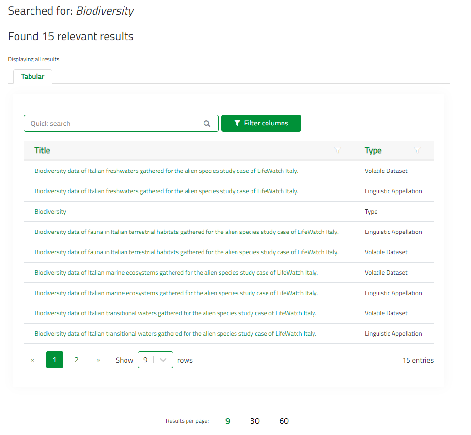Viewport: 471px width, 435px height.
Task: Set results per page to 60
Action: coord(284,421)
